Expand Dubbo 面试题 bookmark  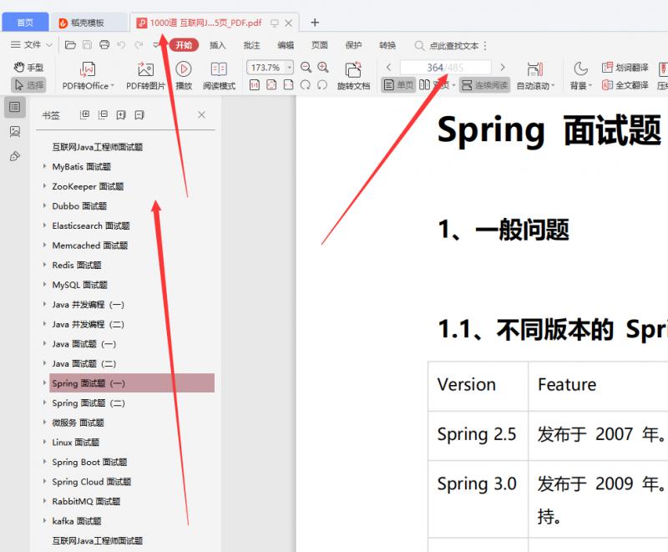44,205
